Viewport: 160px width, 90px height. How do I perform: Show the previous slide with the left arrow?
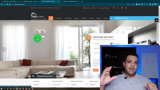pos(4,49)
